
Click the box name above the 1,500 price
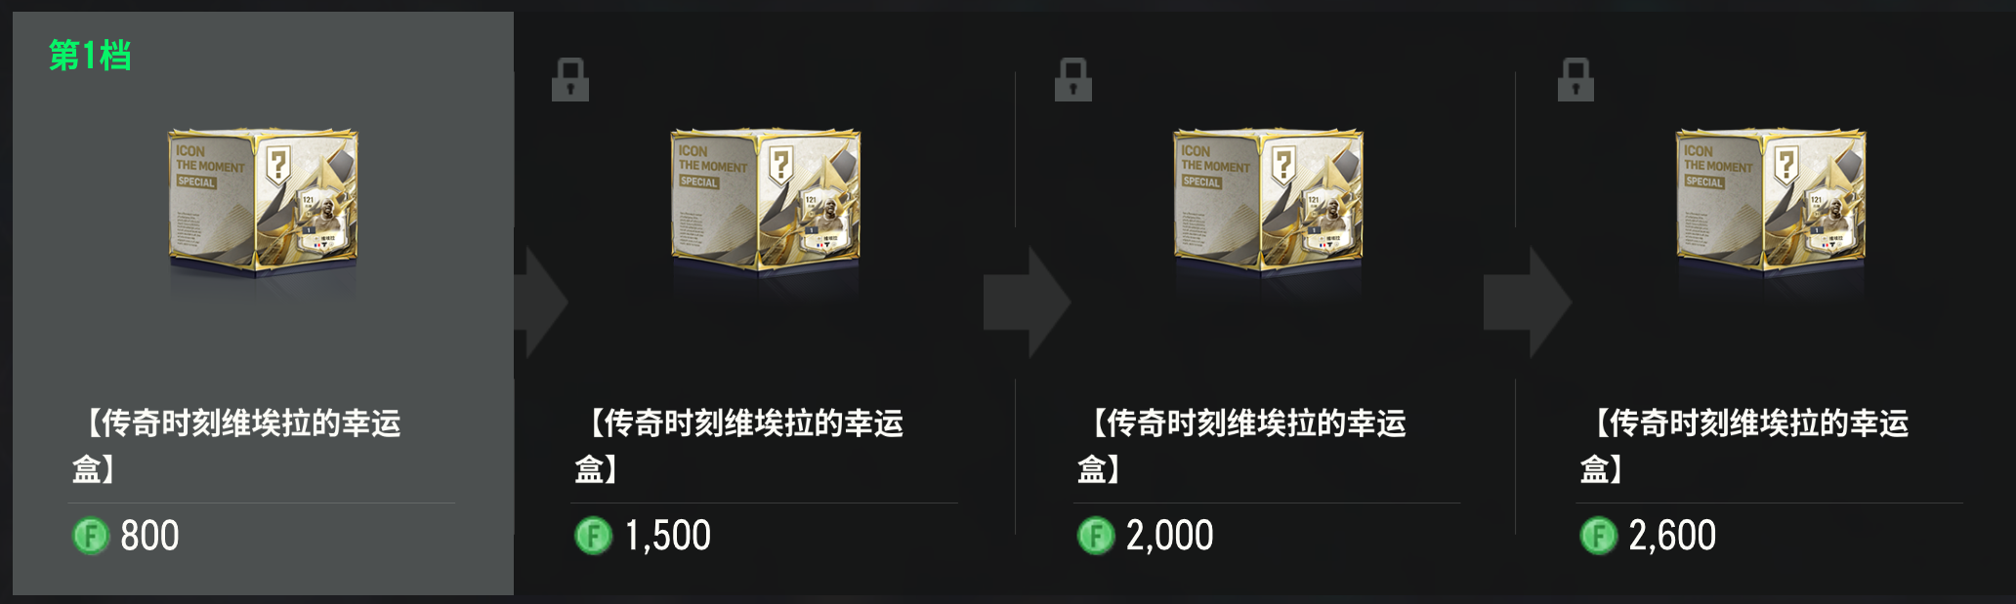(x=741, y=446)
